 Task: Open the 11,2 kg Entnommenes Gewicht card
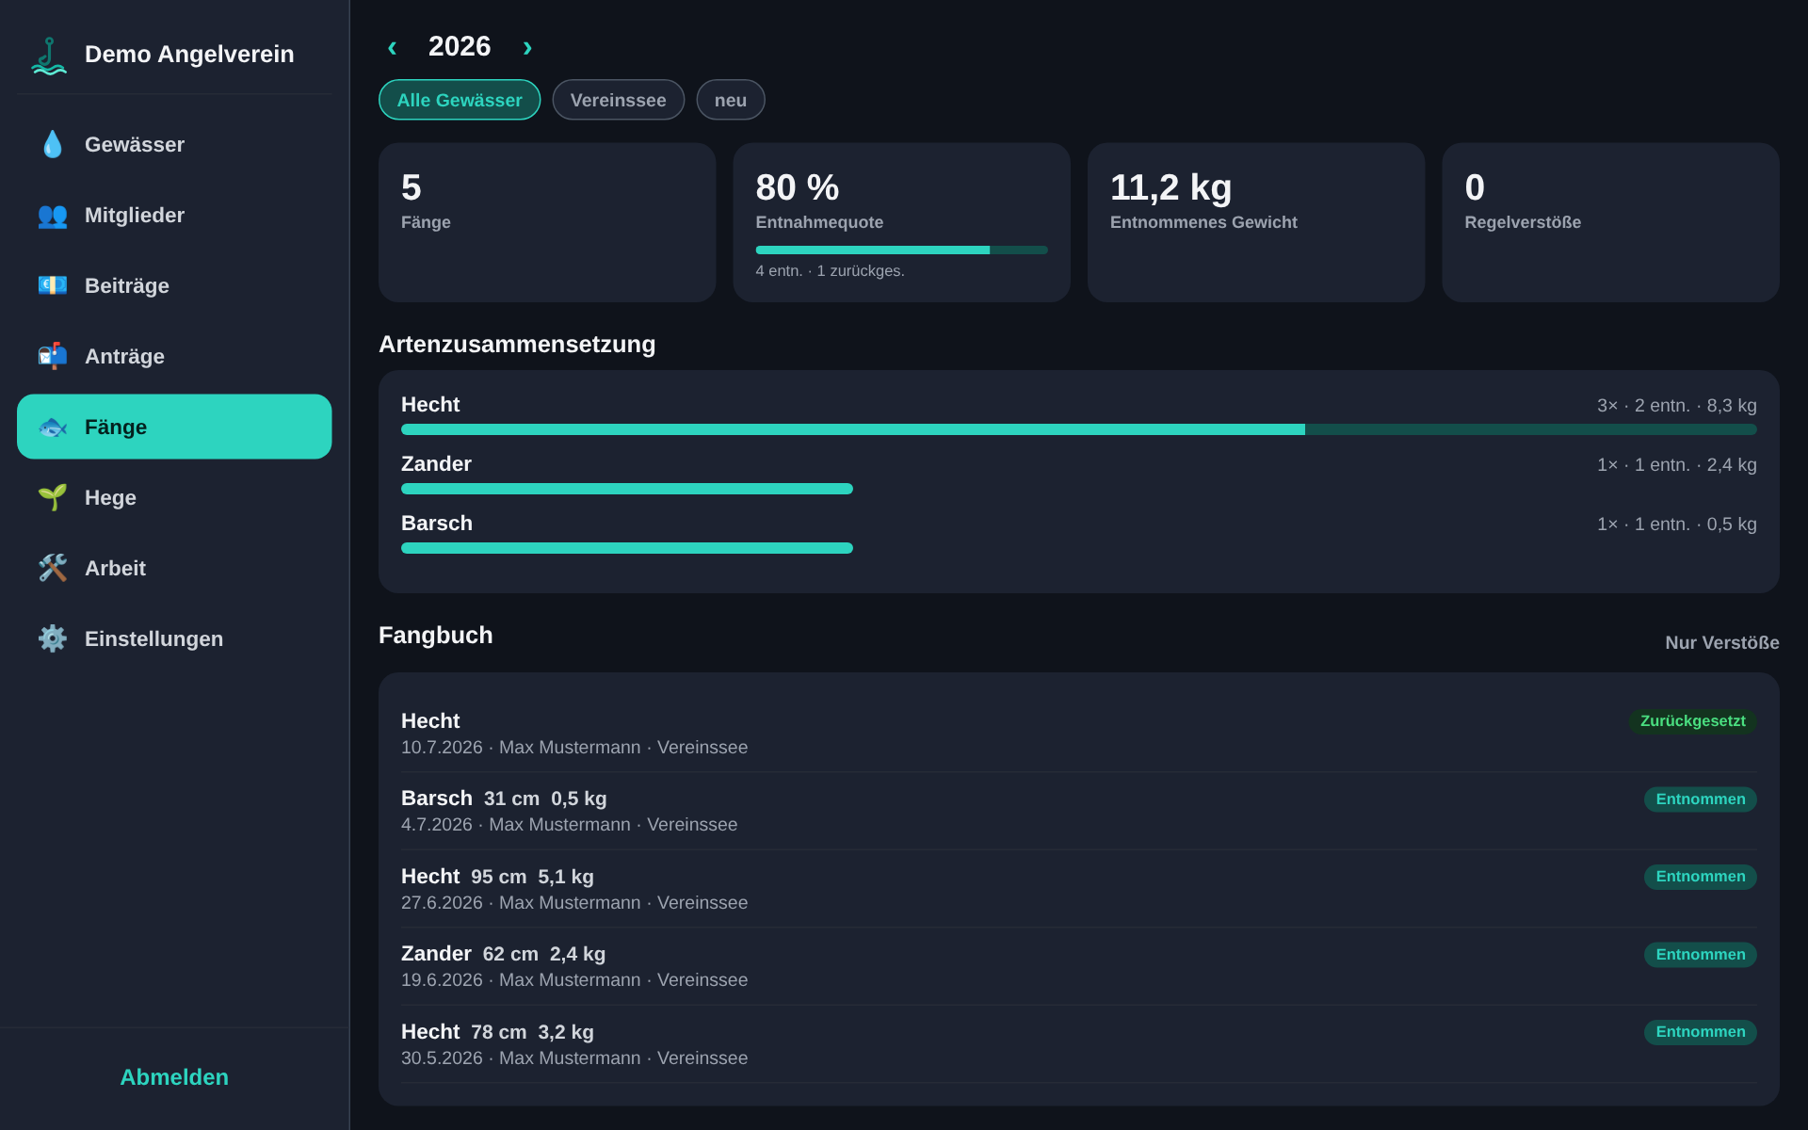point(1256,222)
